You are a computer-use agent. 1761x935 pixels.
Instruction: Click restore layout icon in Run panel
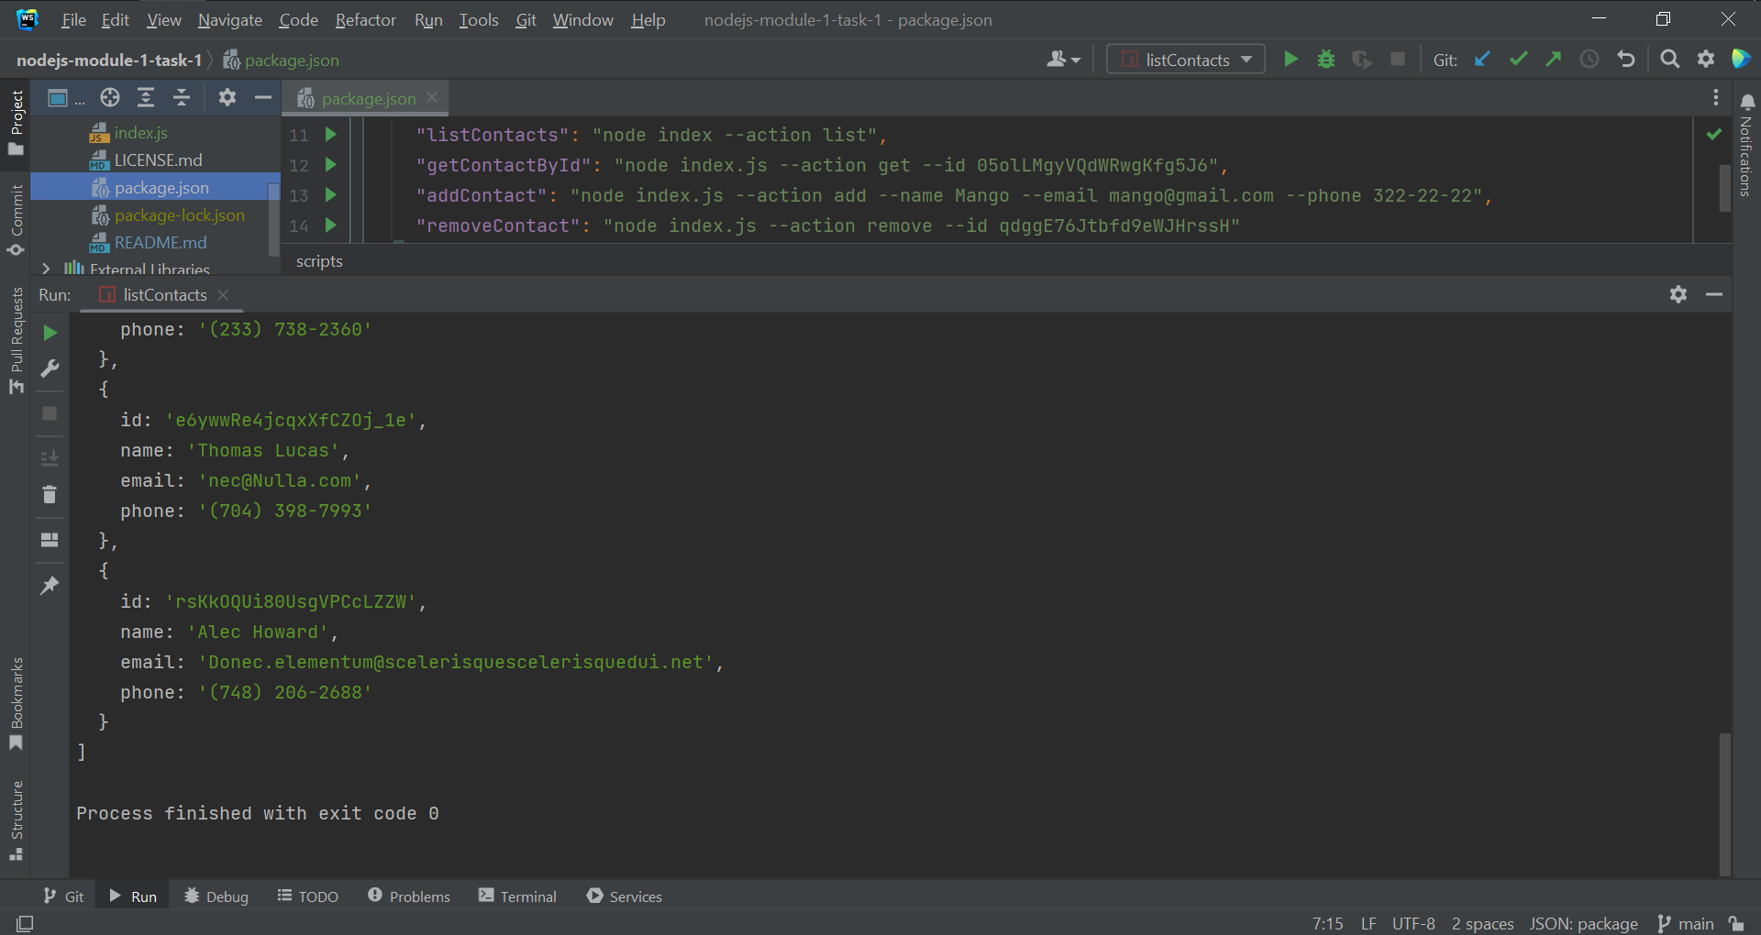pos(50,539)
